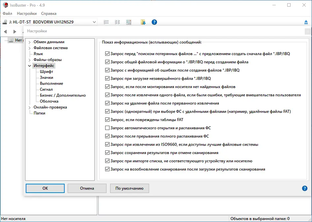
Task: Select 'Бизнес / Дополнительно' tree item
Action: coord(63,95)
